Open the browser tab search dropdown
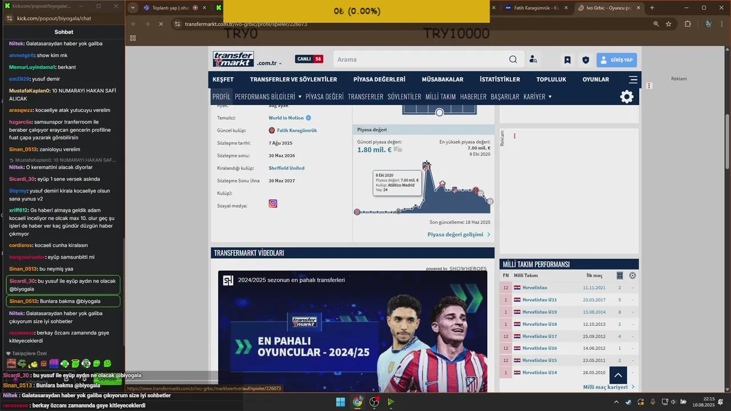Image resolution: width=731 pixels, height=411 pixels. [x=132, y=8]
